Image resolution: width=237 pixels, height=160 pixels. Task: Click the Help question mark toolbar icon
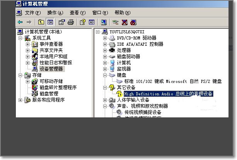point(82,22)
